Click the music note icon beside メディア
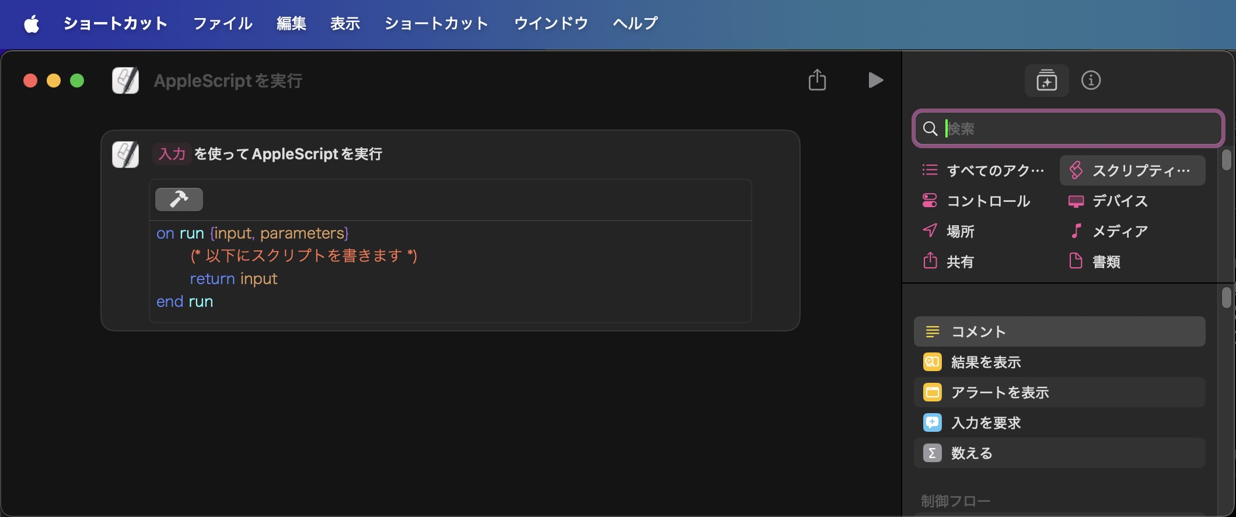 tap(1076, 230)
